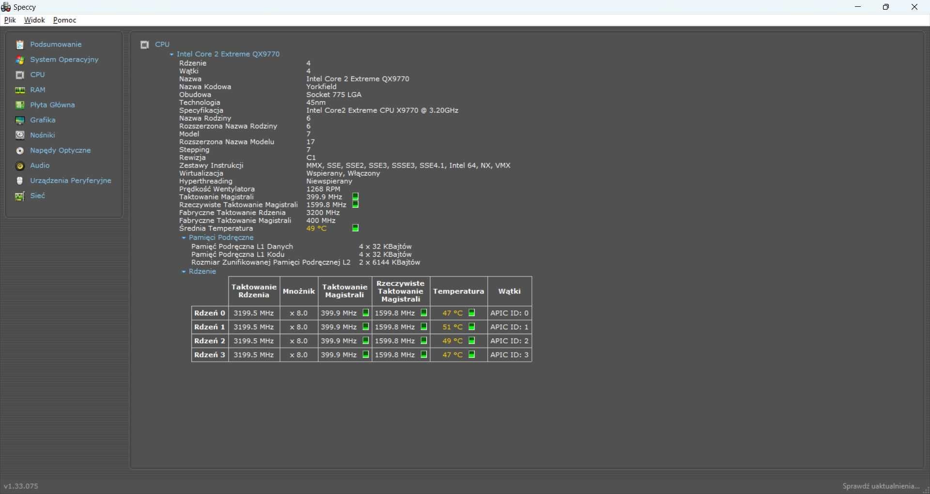Click Rdzeń 2 temperature 49 °C green indicator
The image size is (930, 494).
pos(472,341)
